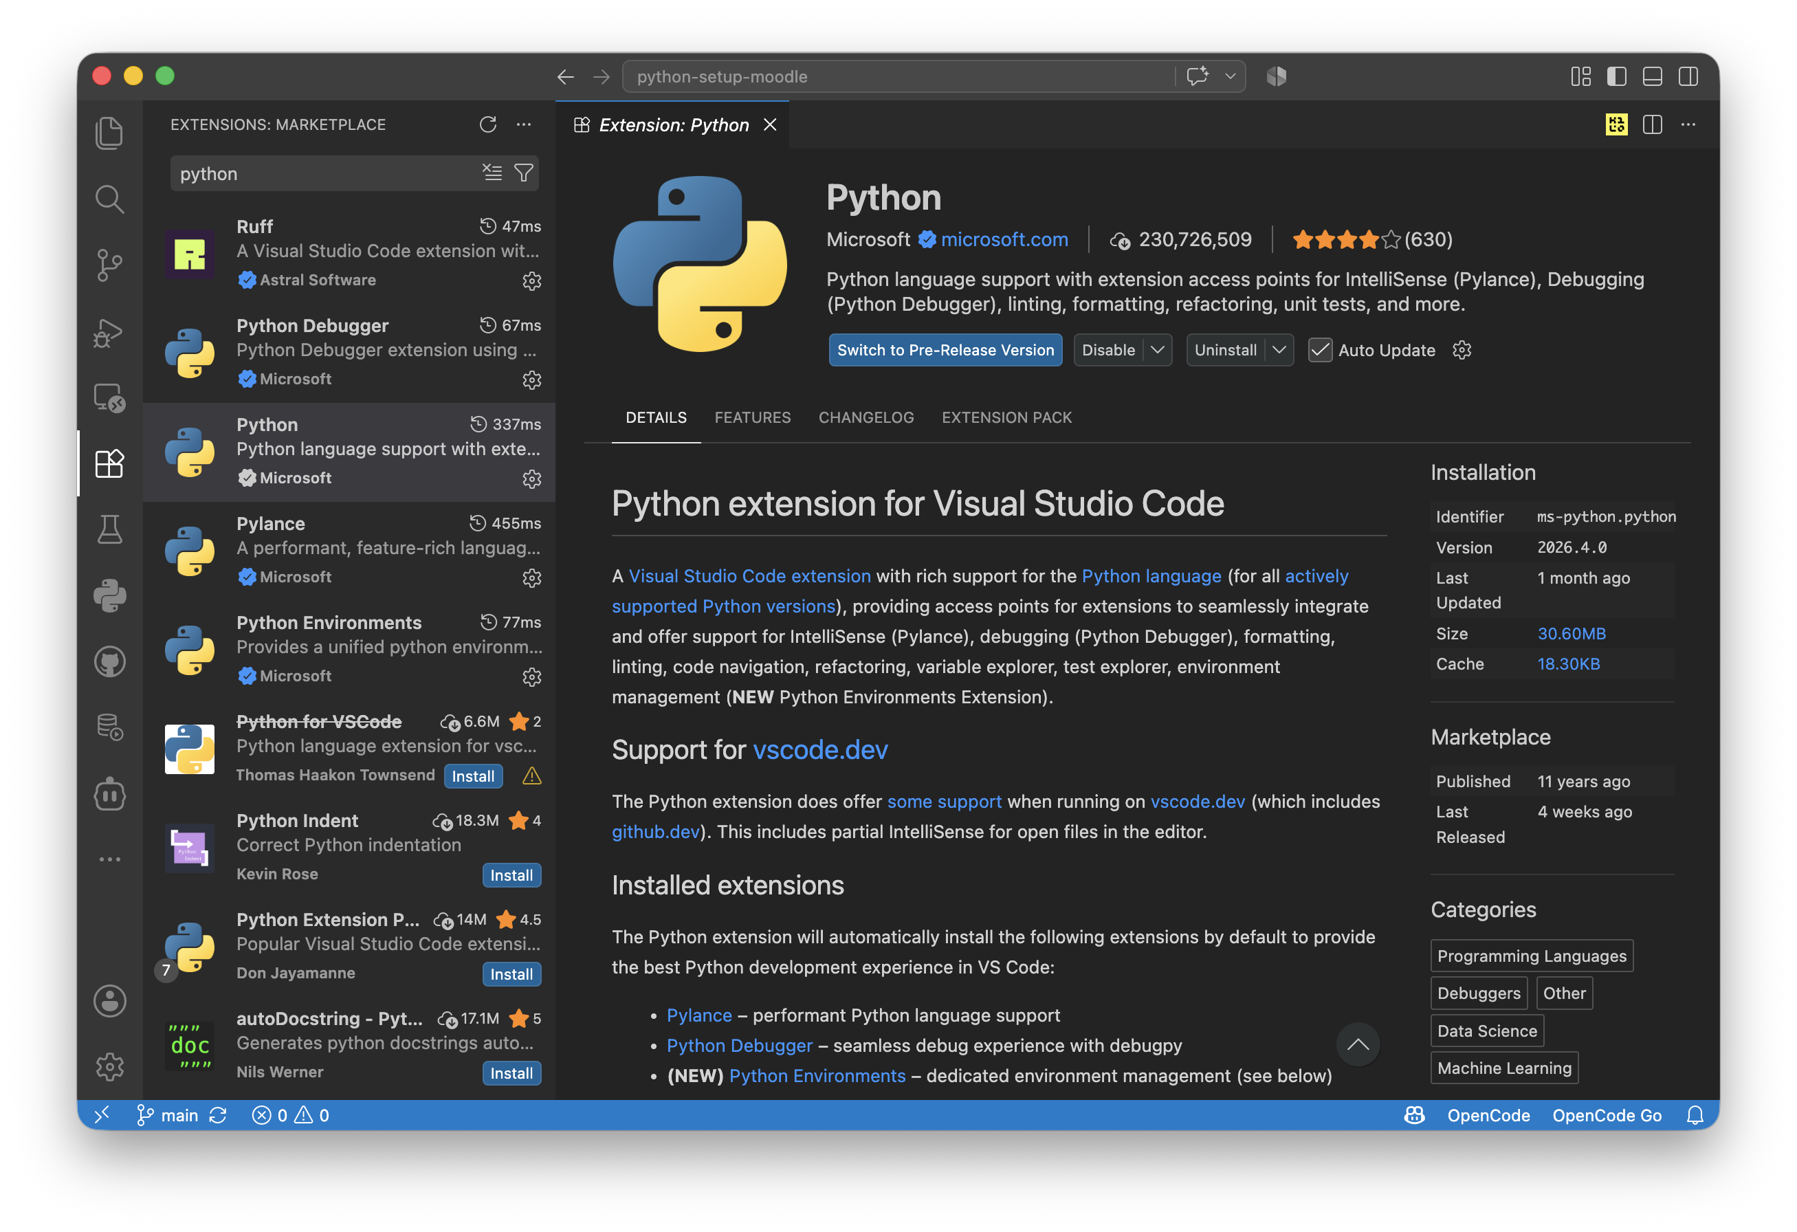Click the Machine Learning category tag

point(1504,1068)
